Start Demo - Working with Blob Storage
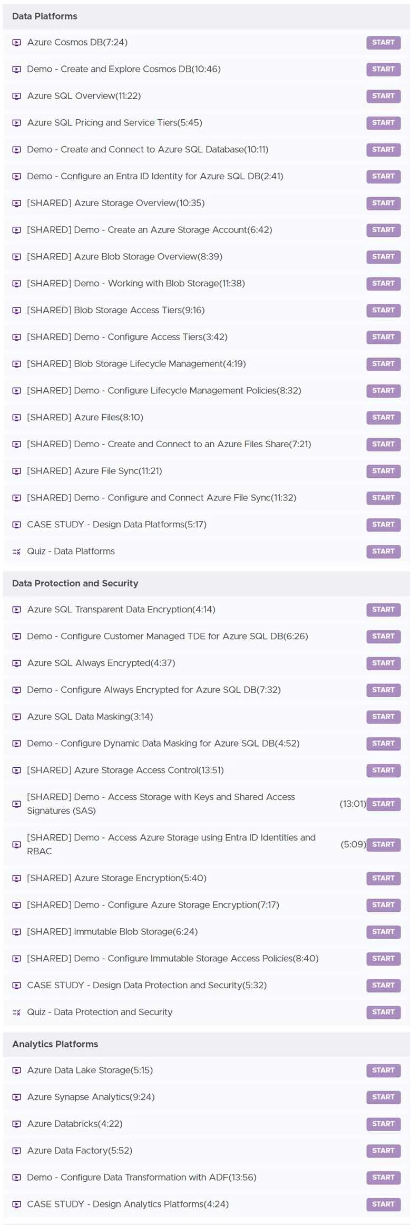This screenshot has width=411, height=1225. (x=383, y=284)
